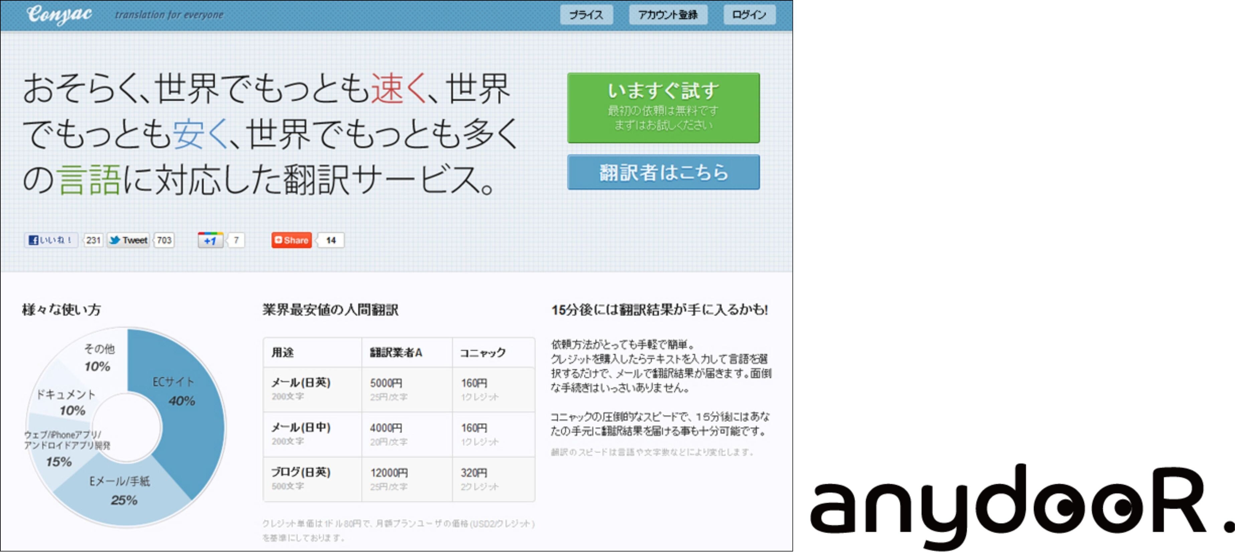
Task: Click the ログイン login button
Action: click(x=749, y=15)
